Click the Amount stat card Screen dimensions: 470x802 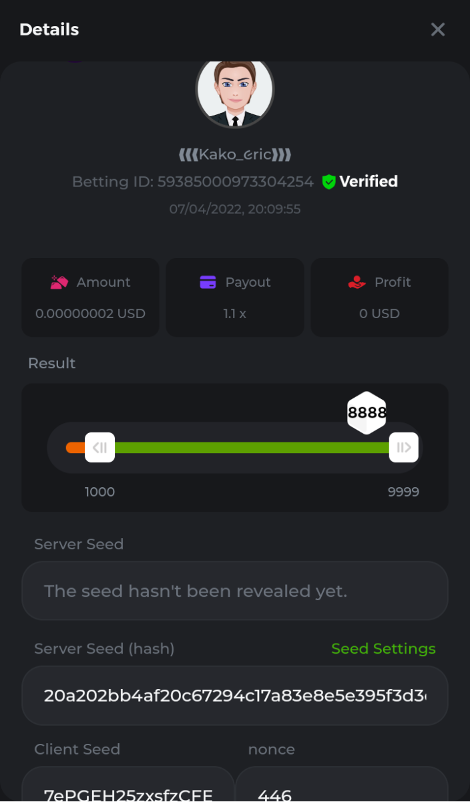pos(91,297)
